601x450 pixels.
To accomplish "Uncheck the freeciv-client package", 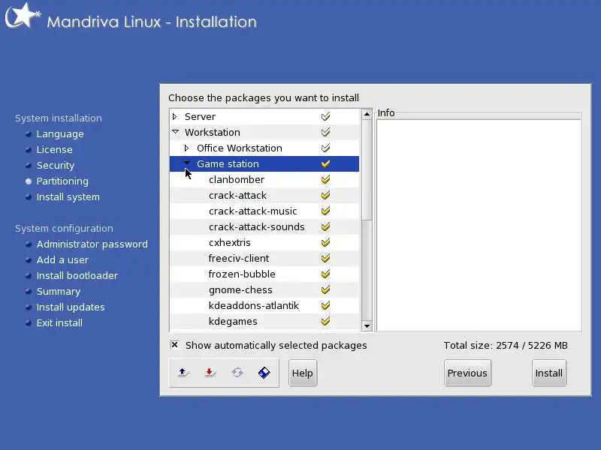I will click(x=325, y=258).
